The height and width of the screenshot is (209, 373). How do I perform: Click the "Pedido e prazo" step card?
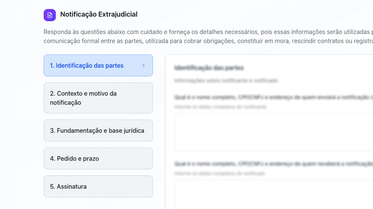tap(98, 158)
